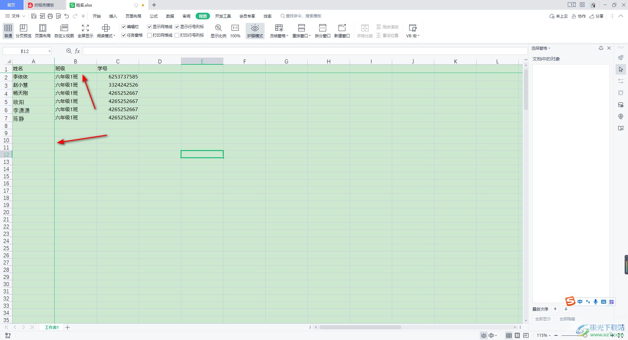Click the selection arrow icon in right sidebar
The height and width of the screenshot is (340, 628).
(621, 69)
